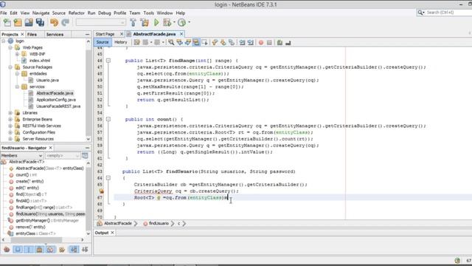The height and width of the screenshot is (266, 472).
Task: Switch to the Start Page tab
Action: 105,34
